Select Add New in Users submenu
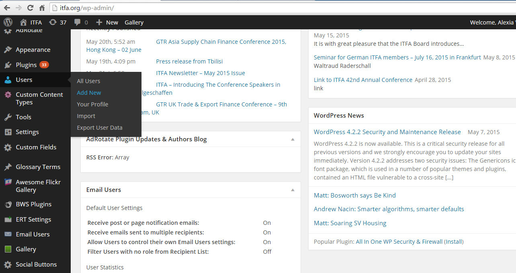The image size is (516, 273). coord(89,93)
